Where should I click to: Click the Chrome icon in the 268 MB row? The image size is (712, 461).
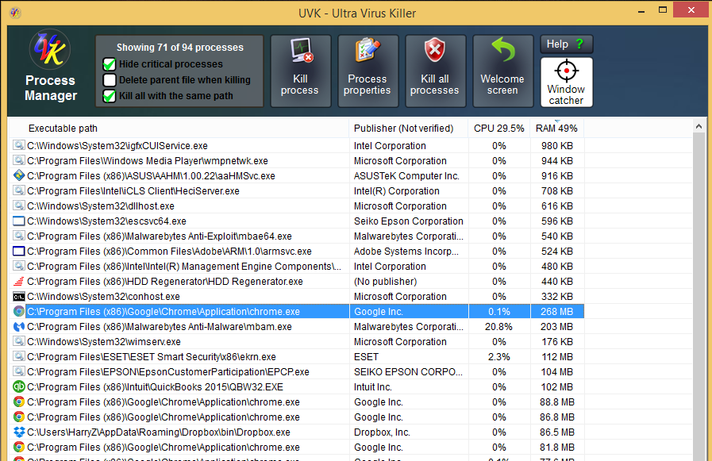18,311
